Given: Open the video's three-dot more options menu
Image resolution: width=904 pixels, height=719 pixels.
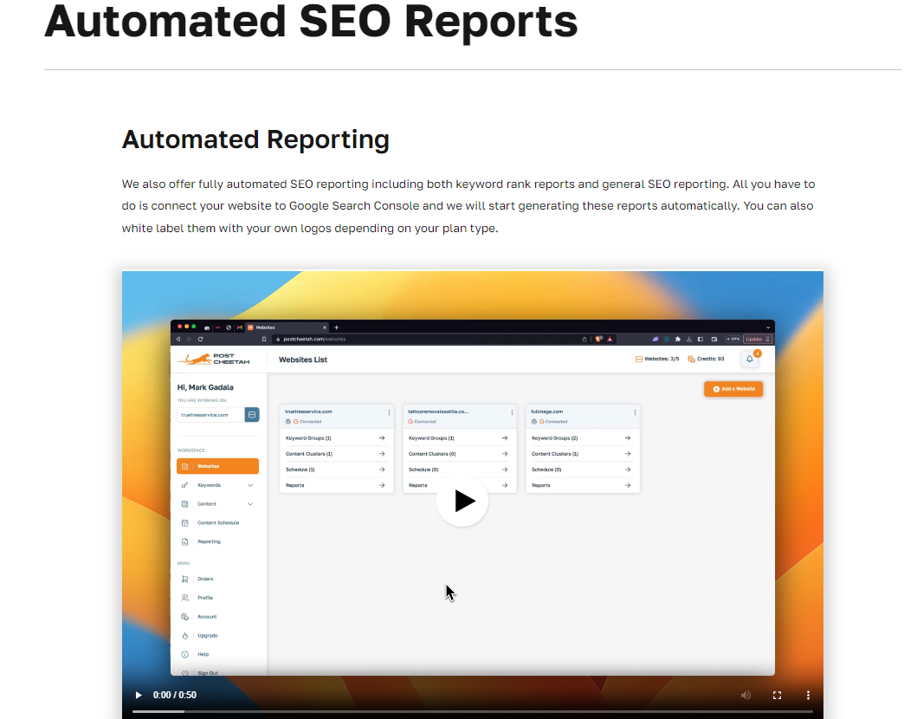Looking at the screenshot, I should coord(808,695).
